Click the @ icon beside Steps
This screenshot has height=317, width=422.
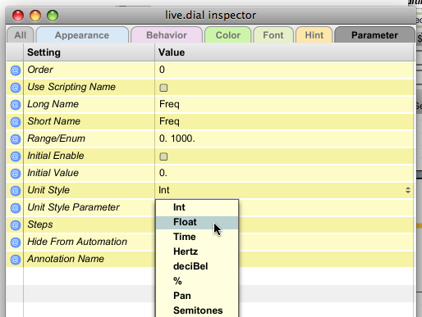point(16,225)
